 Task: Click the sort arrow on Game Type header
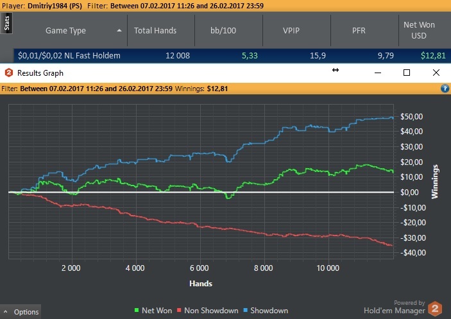click(119, 30)
